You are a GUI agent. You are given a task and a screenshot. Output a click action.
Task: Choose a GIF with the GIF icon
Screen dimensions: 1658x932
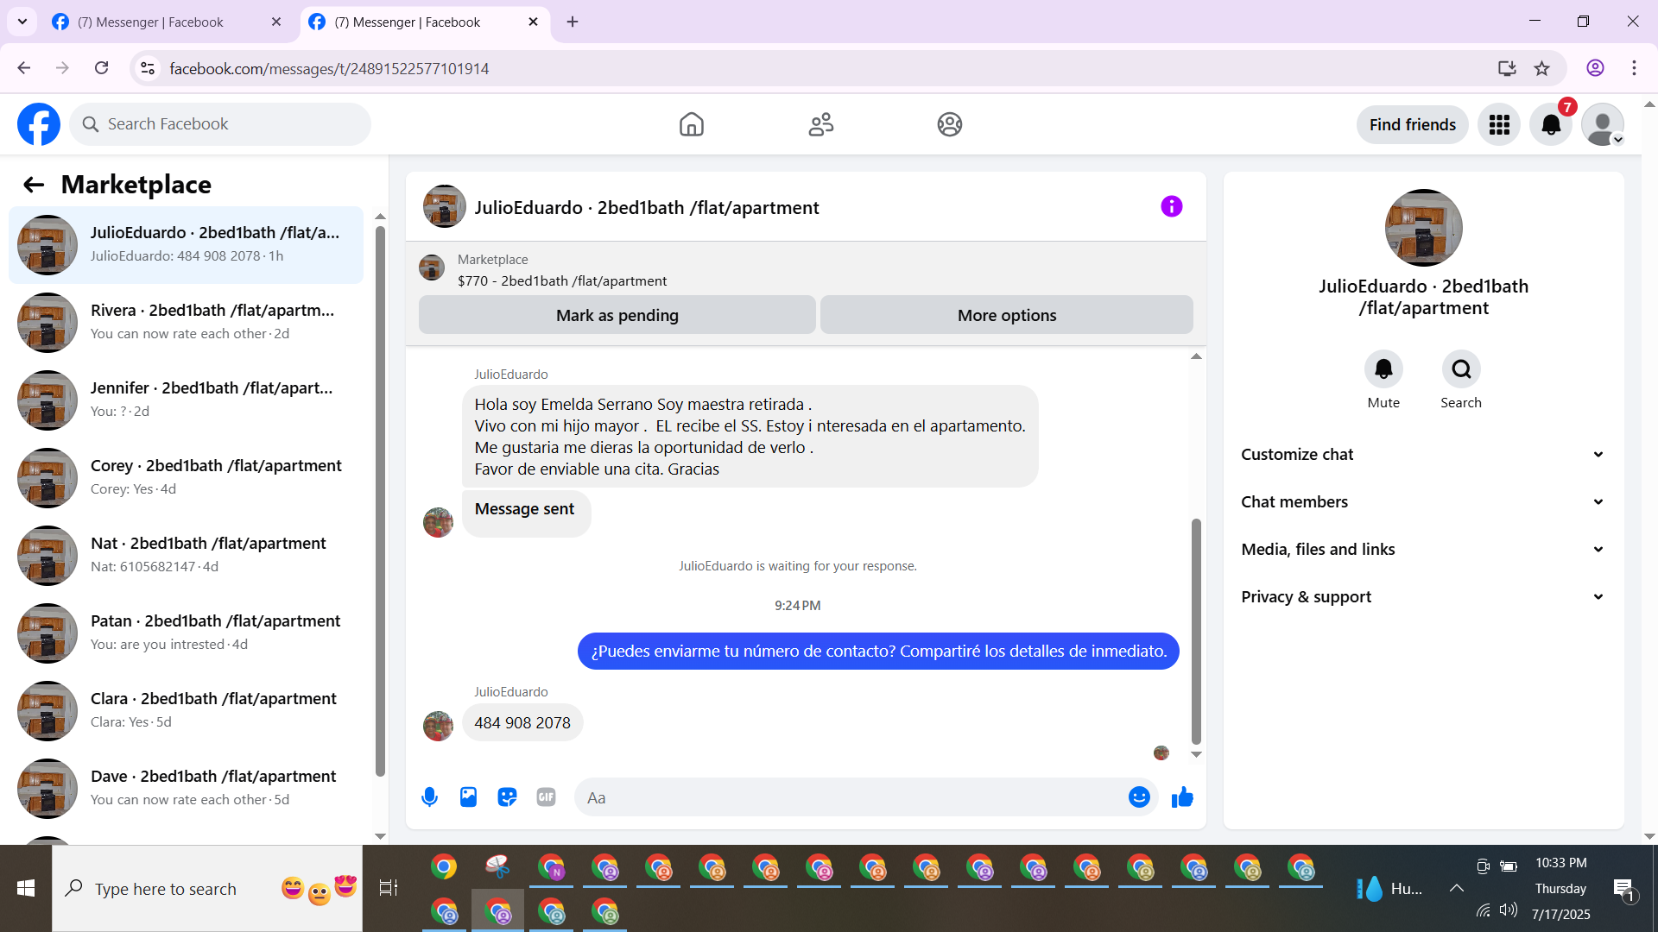[x=546, y=797]
